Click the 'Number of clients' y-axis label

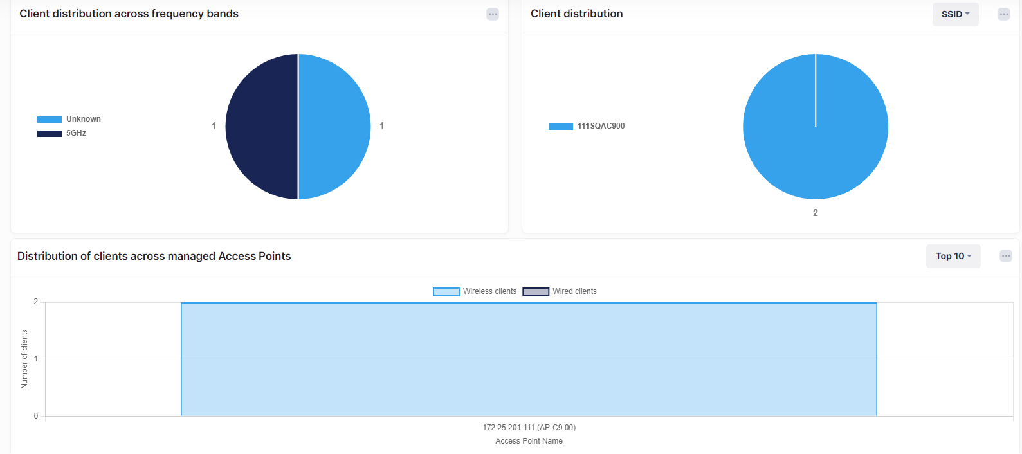pos(24,359)
